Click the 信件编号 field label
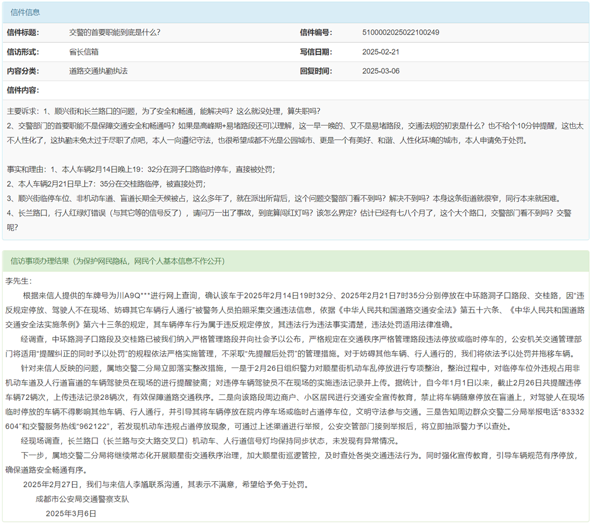Screen dimensions: 591x524 (316, 33)
